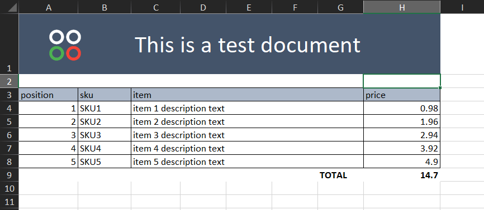This screenshot has width=484, height=210.
Task: Click the selected cell H2
Action: pos(402,81)
